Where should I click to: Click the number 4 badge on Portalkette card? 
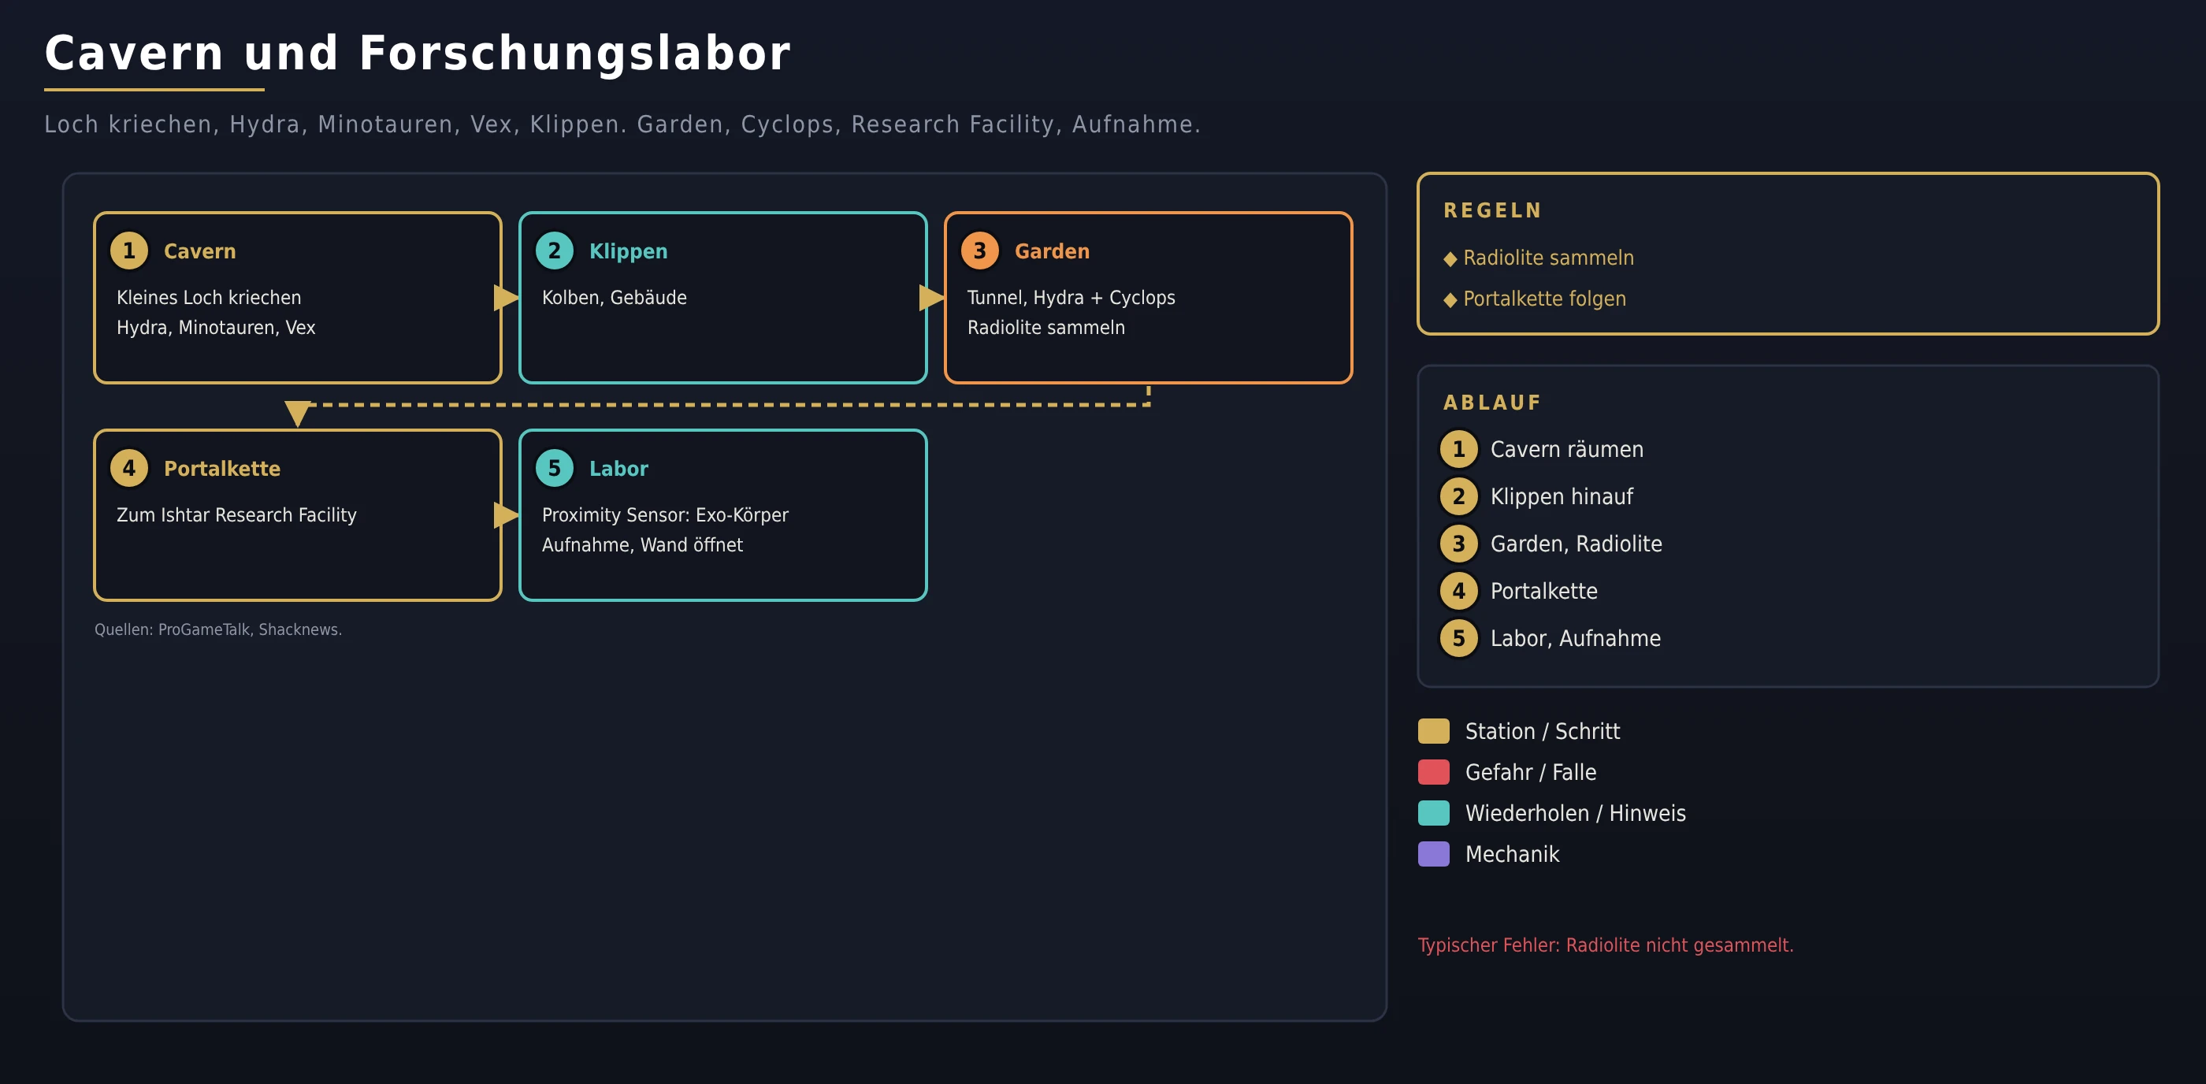pyautogui.click(x=129, y=469)
